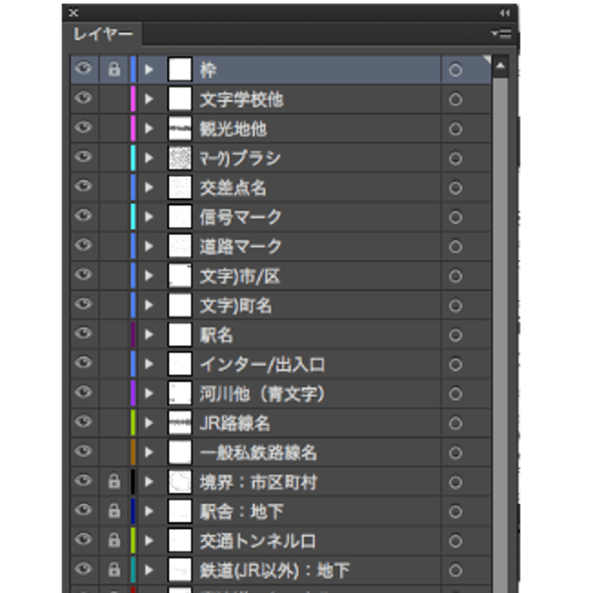
Task: Expand the 河川他（青文字） layer contents
Action: 149,394
